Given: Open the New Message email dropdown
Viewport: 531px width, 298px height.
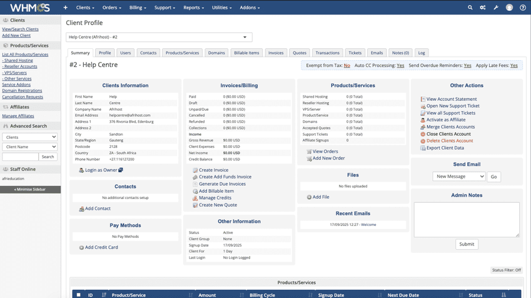Looking at the screenshot, I should [458, 177].
